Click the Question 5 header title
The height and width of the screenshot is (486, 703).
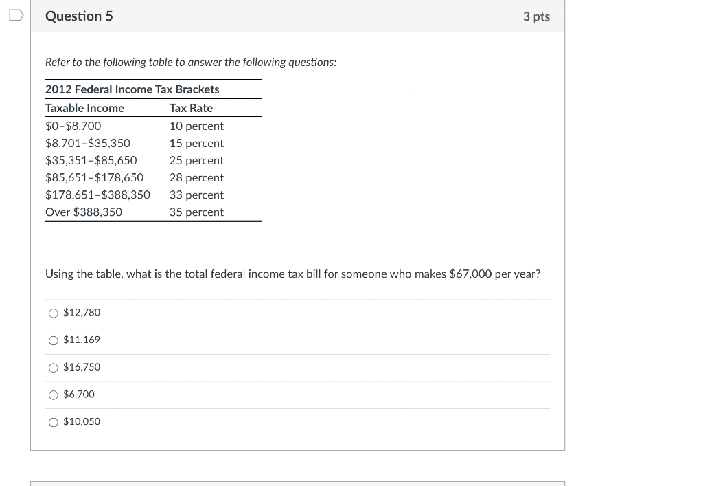click(79, 15)
